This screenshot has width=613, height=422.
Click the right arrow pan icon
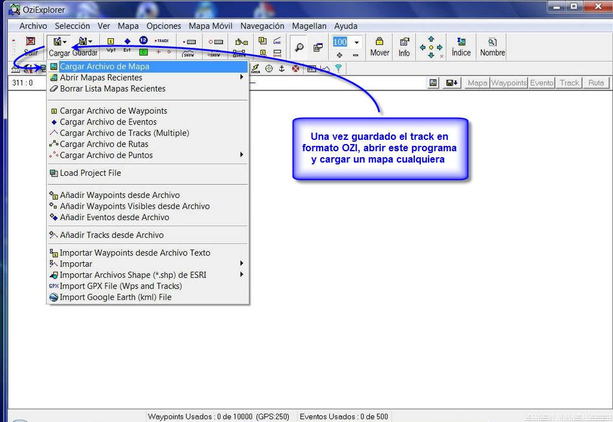[440, 47]
